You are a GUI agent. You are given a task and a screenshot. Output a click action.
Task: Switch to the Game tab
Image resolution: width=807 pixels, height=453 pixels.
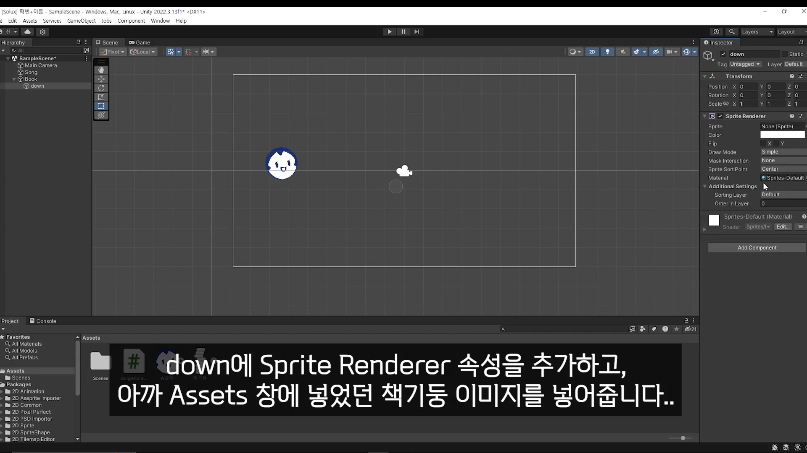(x=140, y=42)
